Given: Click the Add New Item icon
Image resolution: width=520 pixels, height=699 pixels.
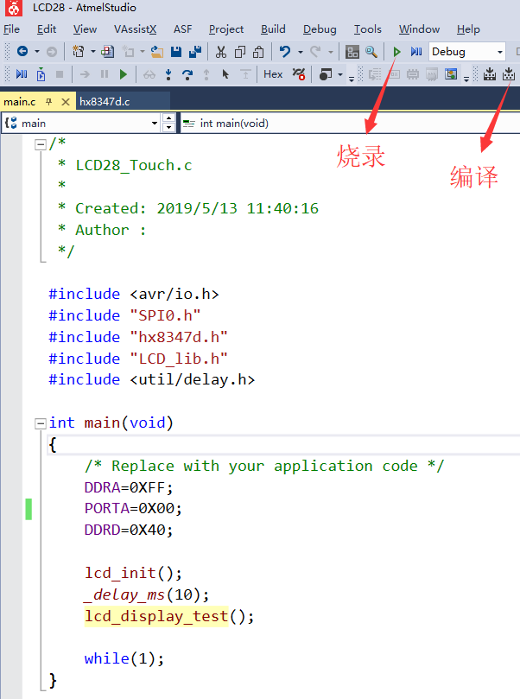Looking at the screenshot, I should coord(107,52).
